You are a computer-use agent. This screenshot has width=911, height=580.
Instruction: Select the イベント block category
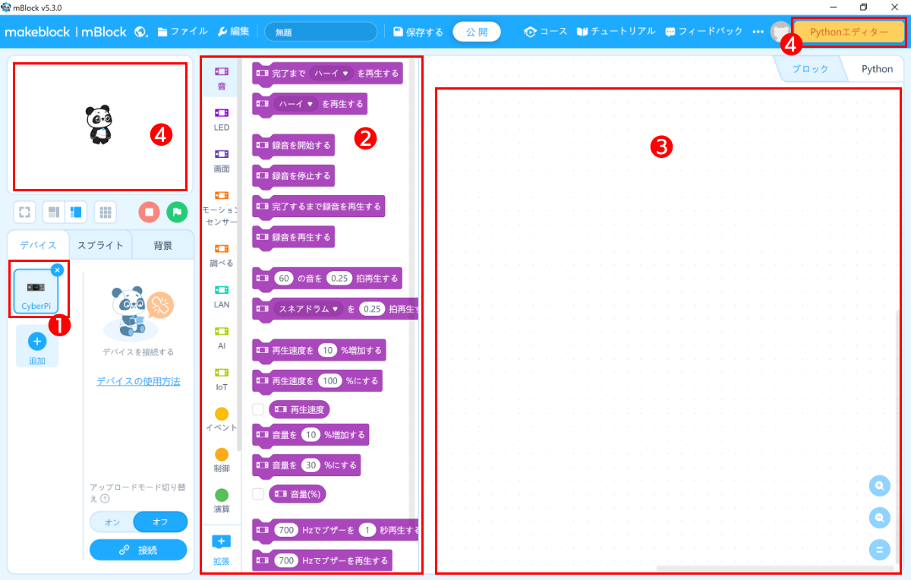pyautogui.click(x=222, y=419)
